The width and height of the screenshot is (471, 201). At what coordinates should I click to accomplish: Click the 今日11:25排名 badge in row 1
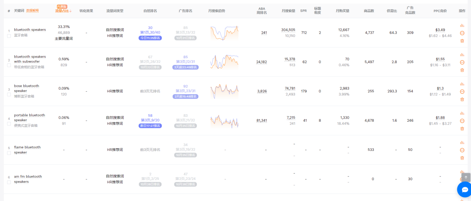coord(150,38)
